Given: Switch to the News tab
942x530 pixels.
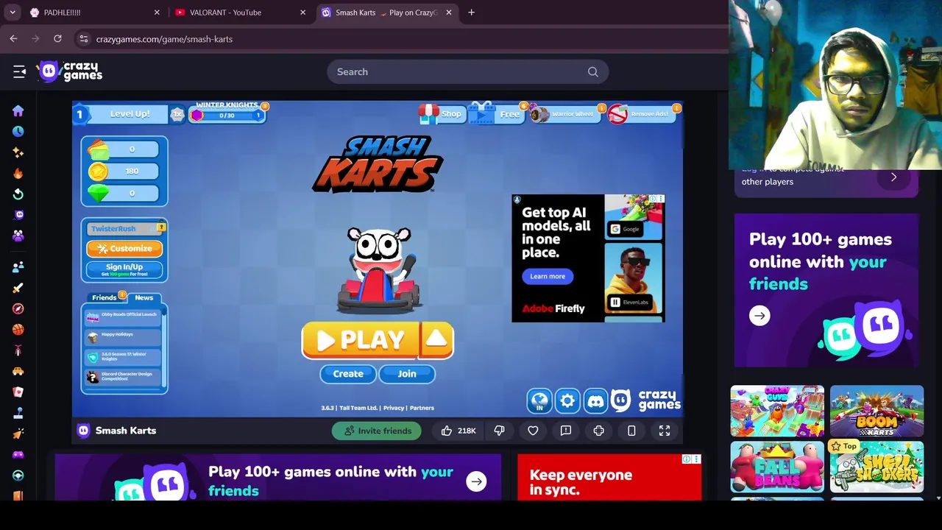Looking at the screenshot, I should [x=144, y=297].
